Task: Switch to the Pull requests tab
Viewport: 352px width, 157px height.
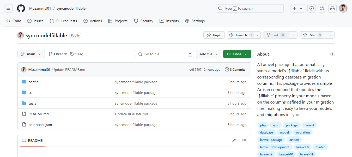Action: click(x=63, y=21)
